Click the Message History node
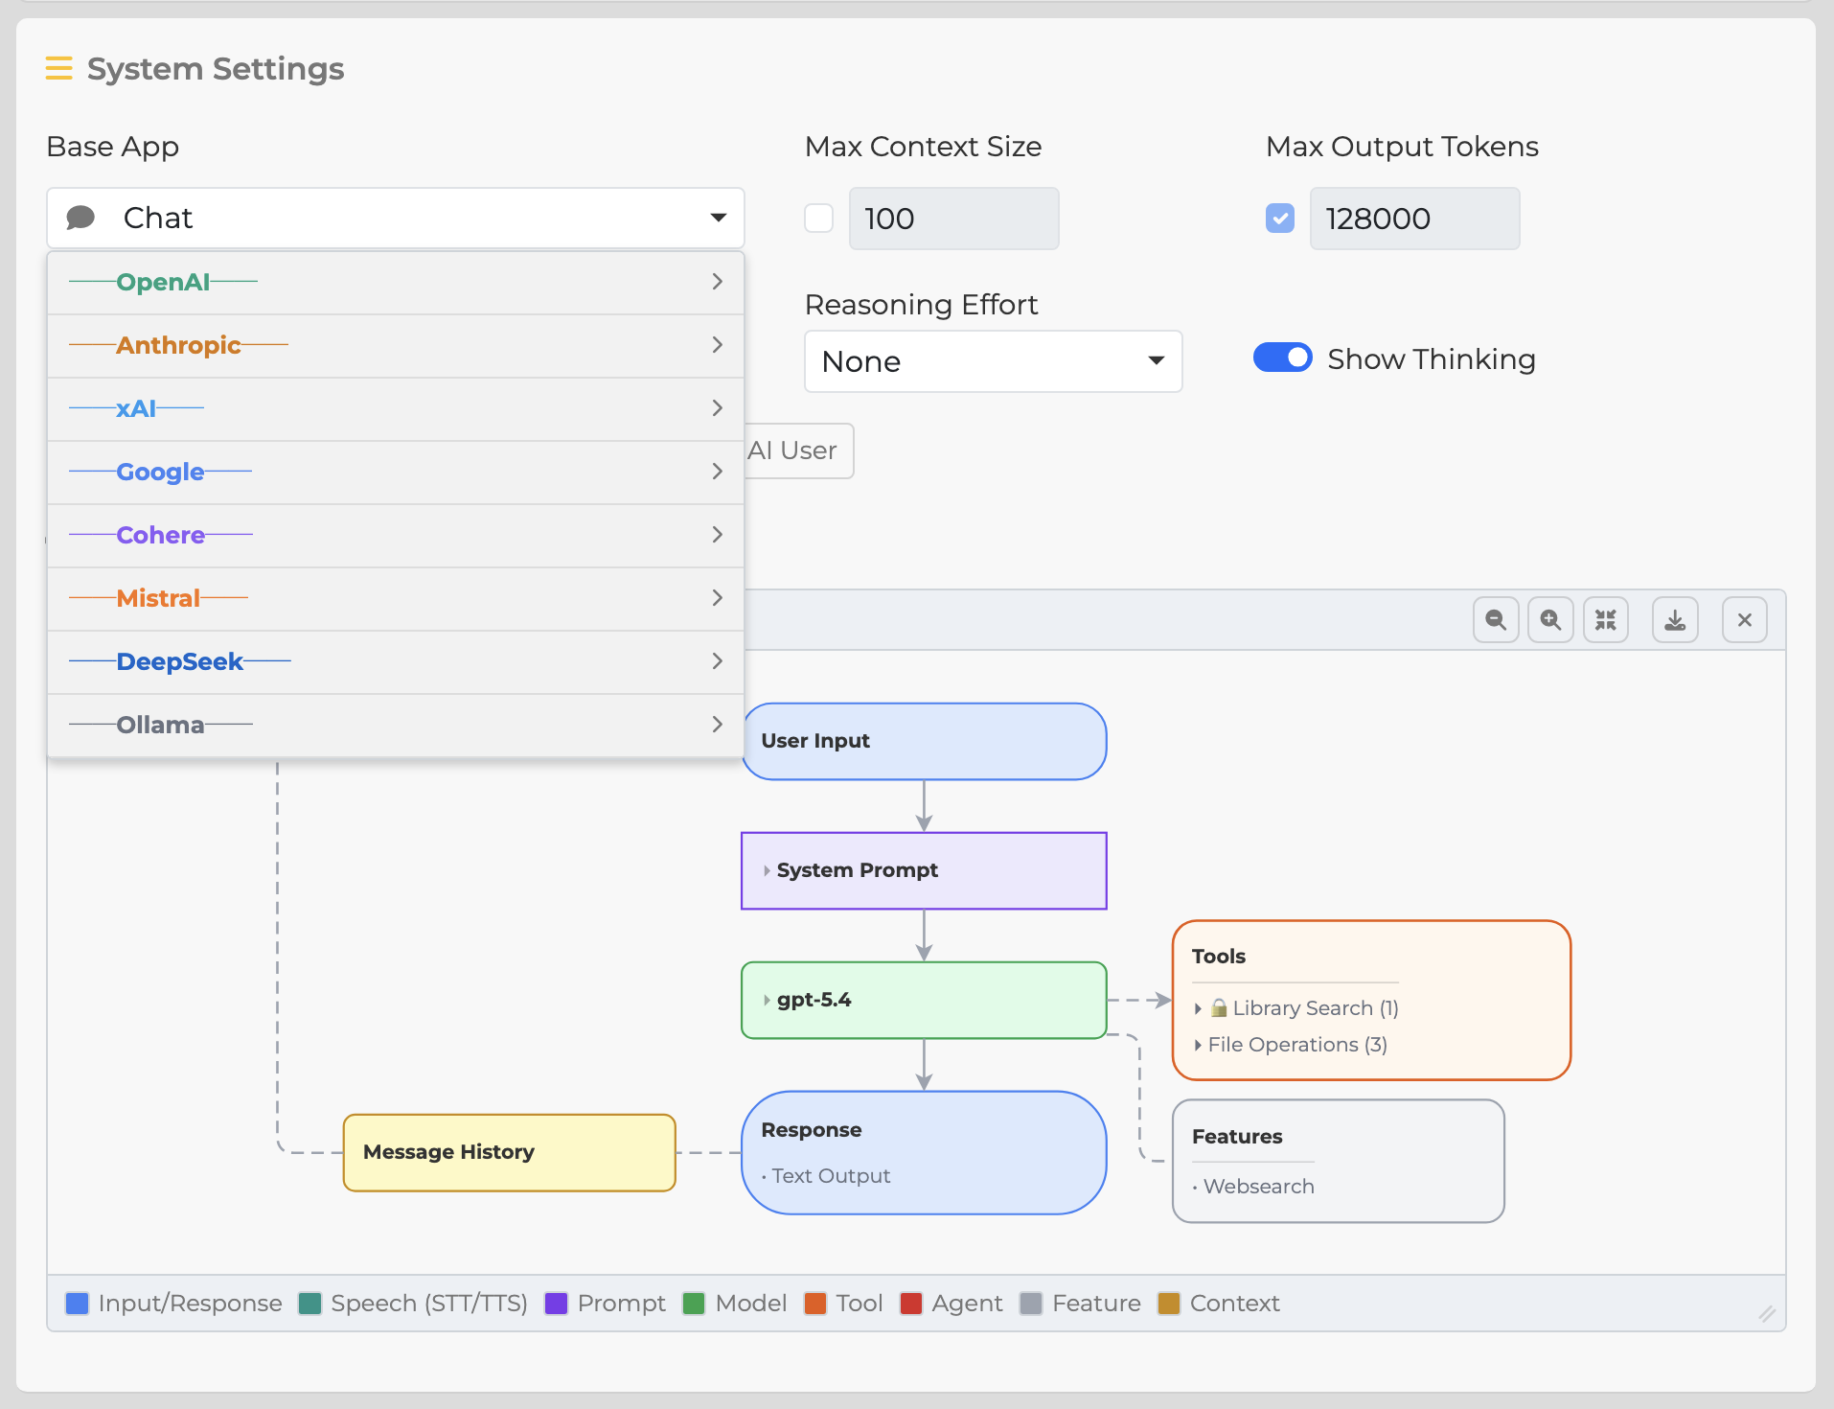Viewport: 1834px width, 1409px height. (x=510, y=1152)
